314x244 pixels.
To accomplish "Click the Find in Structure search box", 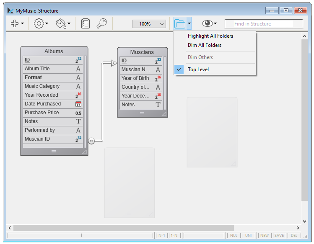I will pyautogui.click(x=263, y=24).
